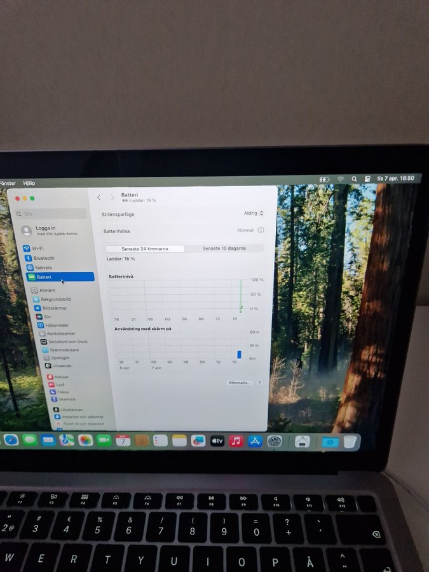Open Wi-Fi settings in the sidebar

pyautogui.click(x=37, y=248)
